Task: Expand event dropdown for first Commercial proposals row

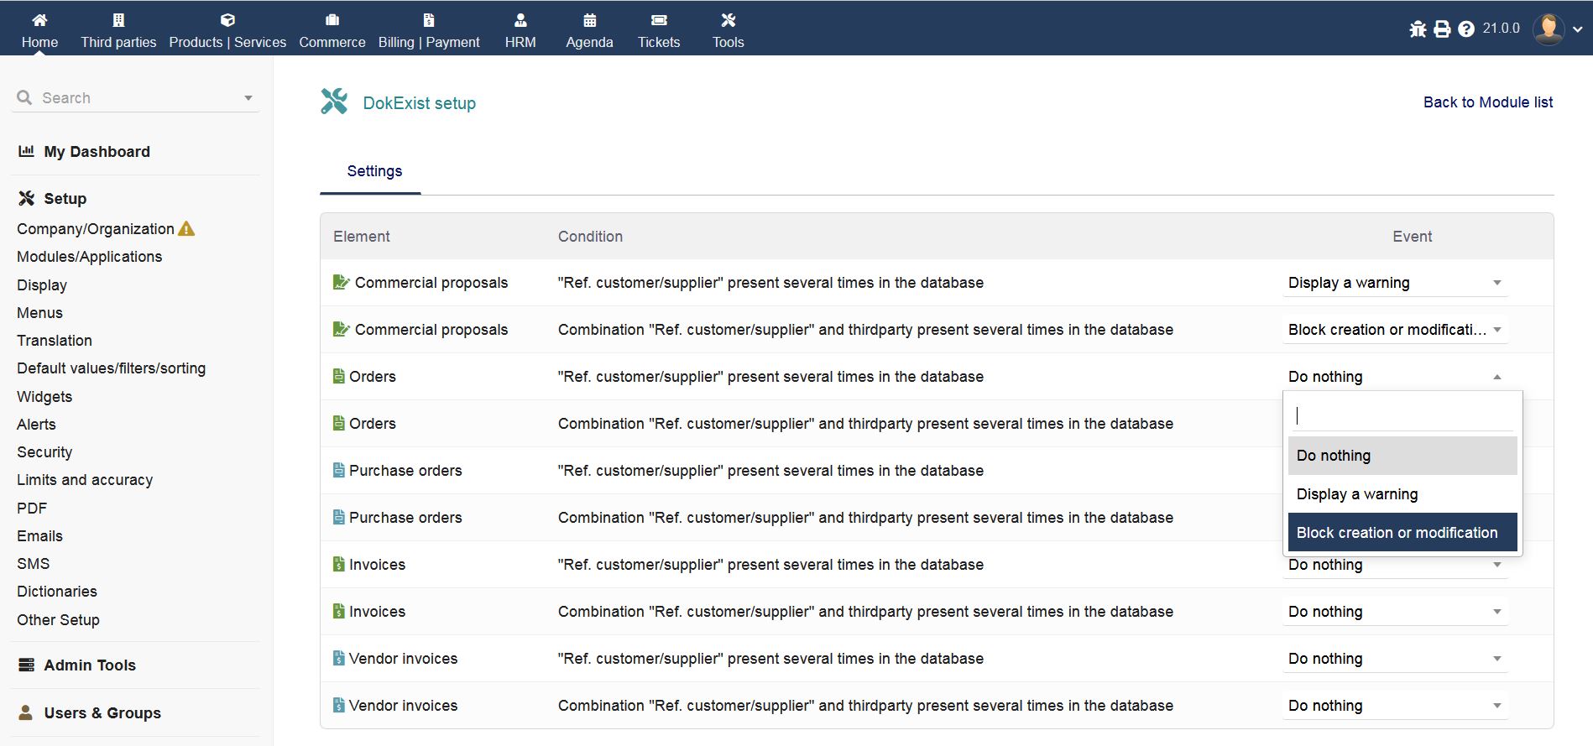Action: click(x=1395, y=283)
